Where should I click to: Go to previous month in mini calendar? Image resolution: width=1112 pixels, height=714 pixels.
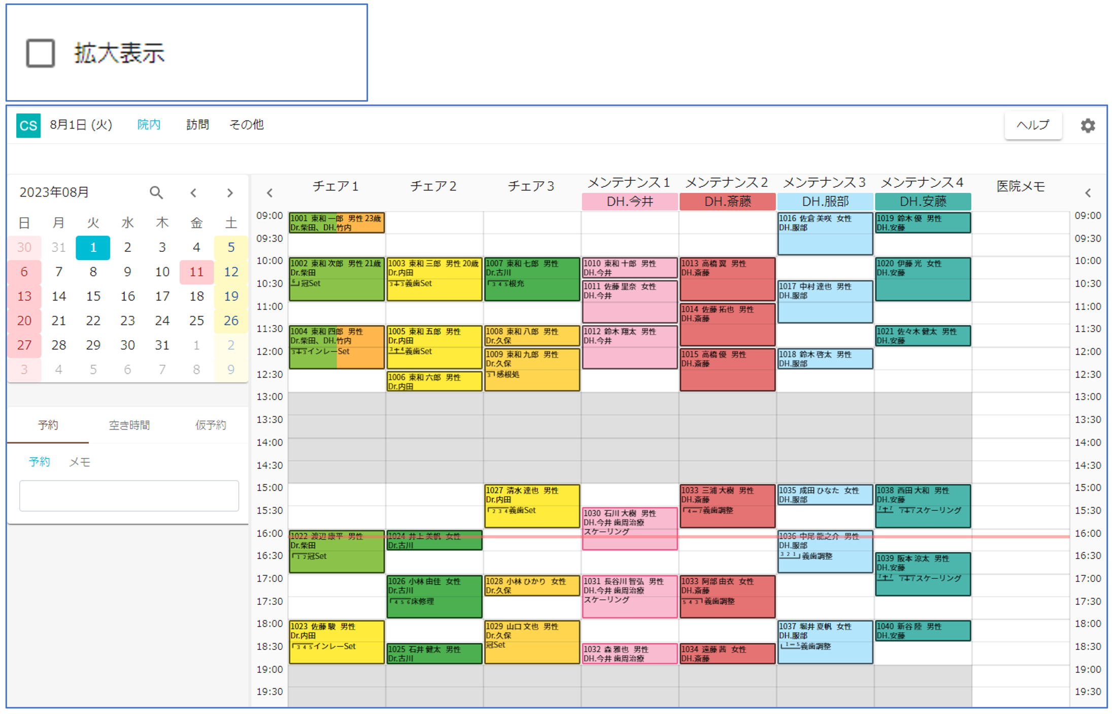click(x=193, y=192)
